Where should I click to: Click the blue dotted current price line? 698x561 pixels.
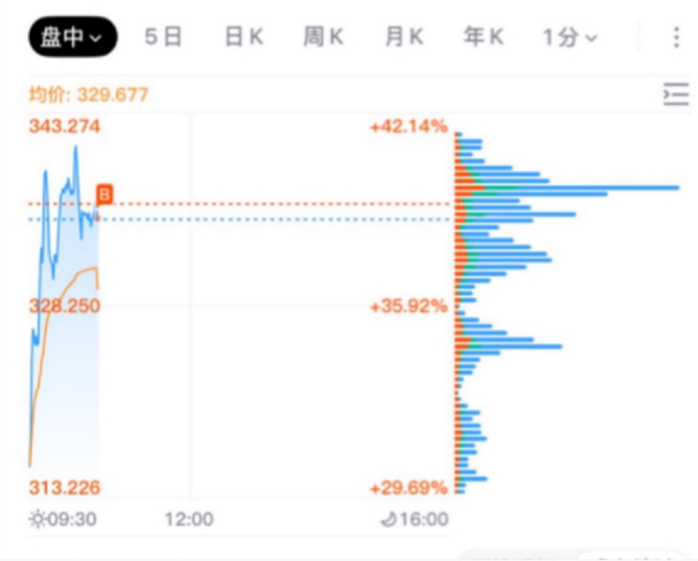239,219
